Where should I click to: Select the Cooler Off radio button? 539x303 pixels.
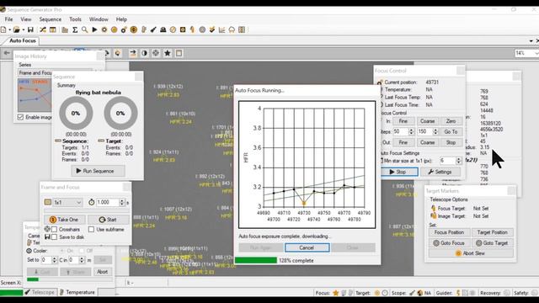click(82, 251)
